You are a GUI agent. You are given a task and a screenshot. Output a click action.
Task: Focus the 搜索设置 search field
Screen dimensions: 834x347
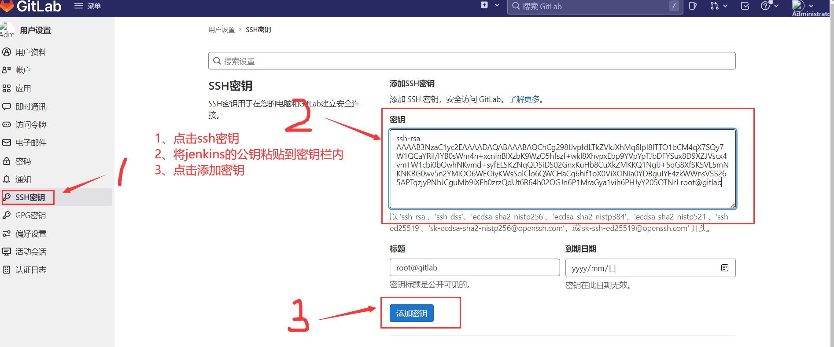click(472, 61)
